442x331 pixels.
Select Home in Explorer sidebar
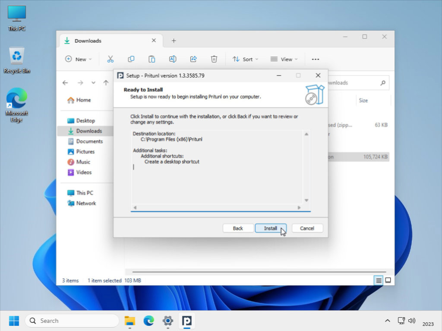(79, 100)
